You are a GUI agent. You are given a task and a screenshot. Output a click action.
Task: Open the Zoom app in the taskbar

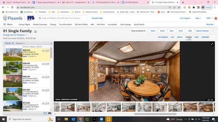pos(102,119)
